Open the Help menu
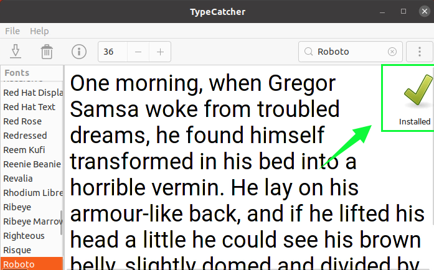 coord(39,31)
